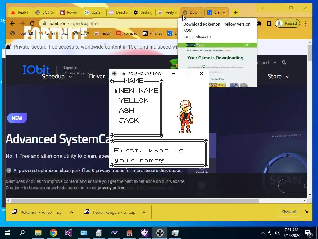This screenshot has height=239, width=318.
Task: Open the FrogFind! bookmark
Action: click(21, 33)
